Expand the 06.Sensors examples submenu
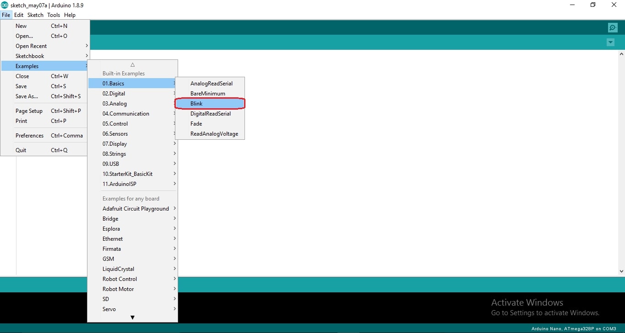This screenshot has height=333, width=625. tap(132, 134)
